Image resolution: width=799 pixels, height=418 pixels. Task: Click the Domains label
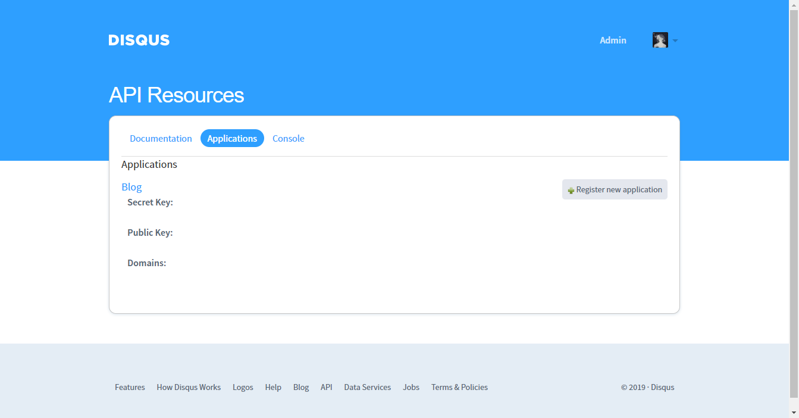point(146,263)
